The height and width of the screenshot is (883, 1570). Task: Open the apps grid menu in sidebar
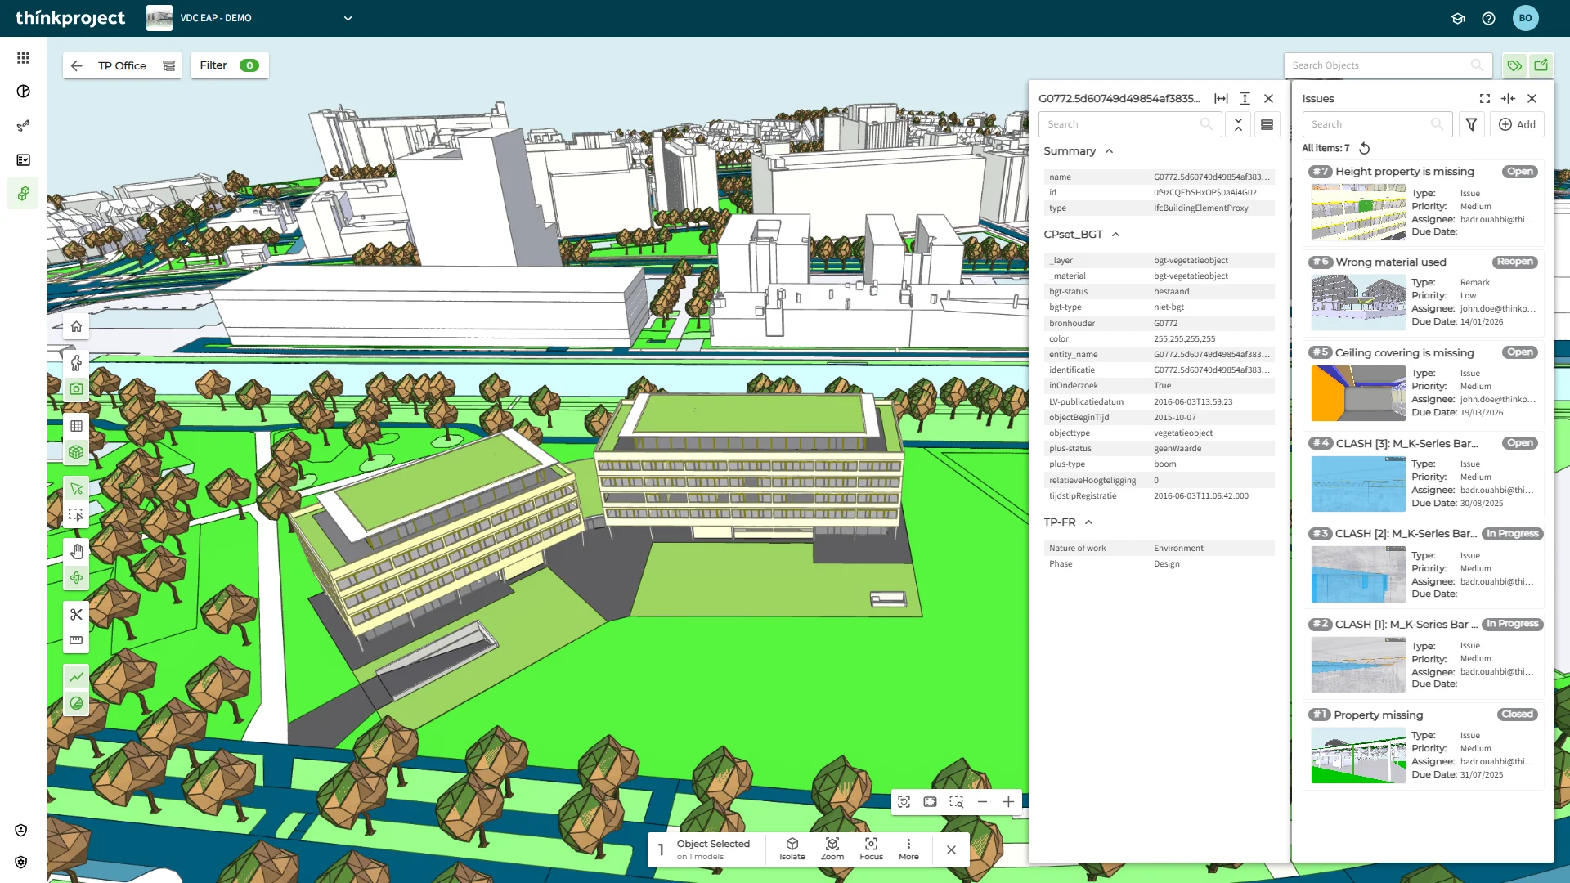click(x=23, y=58)
